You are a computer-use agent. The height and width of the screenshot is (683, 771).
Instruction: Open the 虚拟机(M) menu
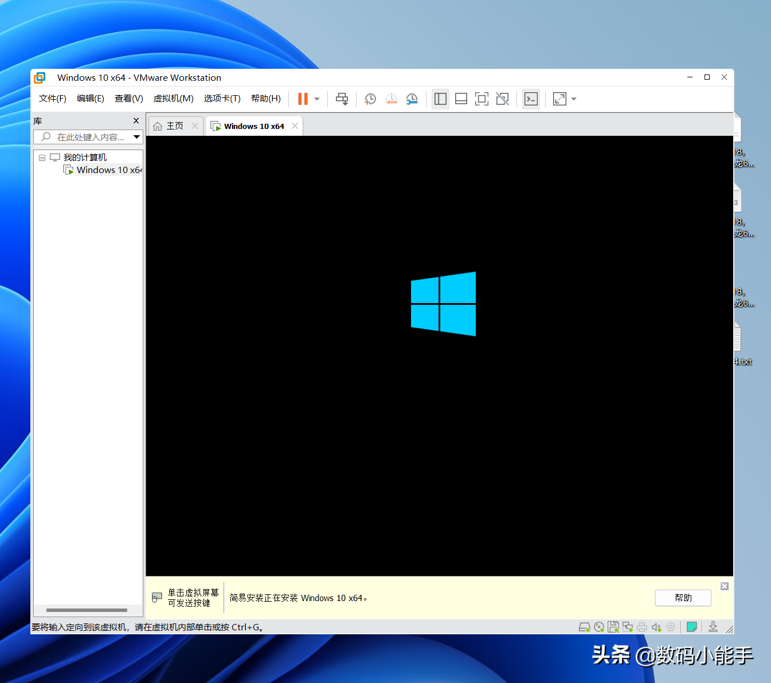(173, 99)
